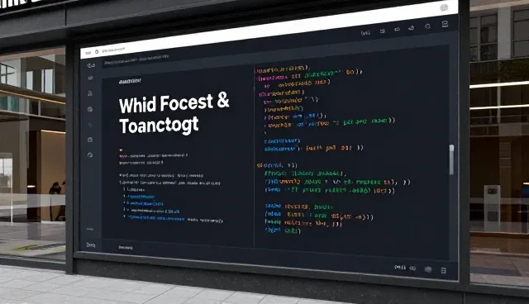Click the round icon in the top toolbar
529x304 pixels.
pos(427,26)
